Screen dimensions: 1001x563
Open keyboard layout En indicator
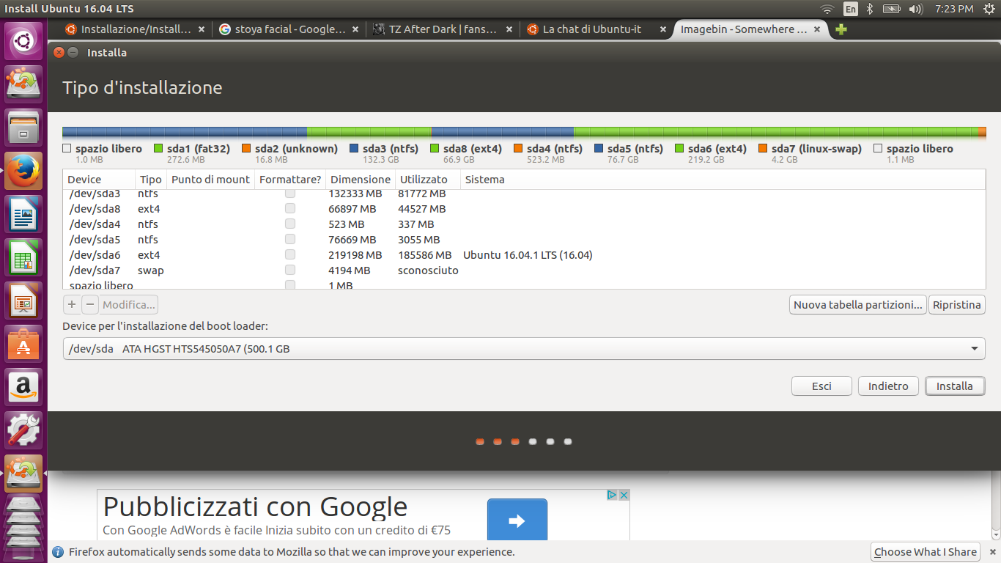tap(850, 9)
